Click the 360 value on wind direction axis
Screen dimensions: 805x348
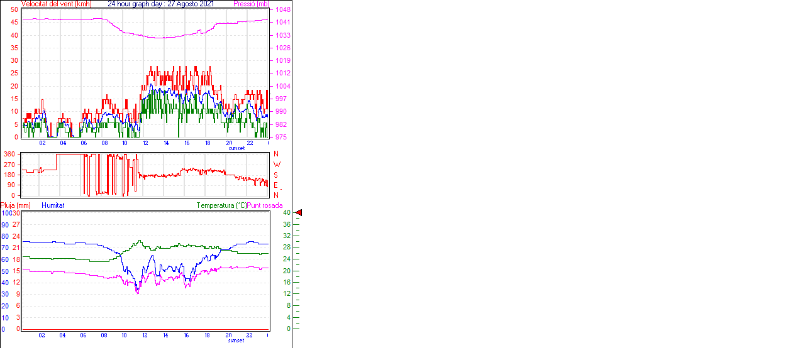(9, 154)
